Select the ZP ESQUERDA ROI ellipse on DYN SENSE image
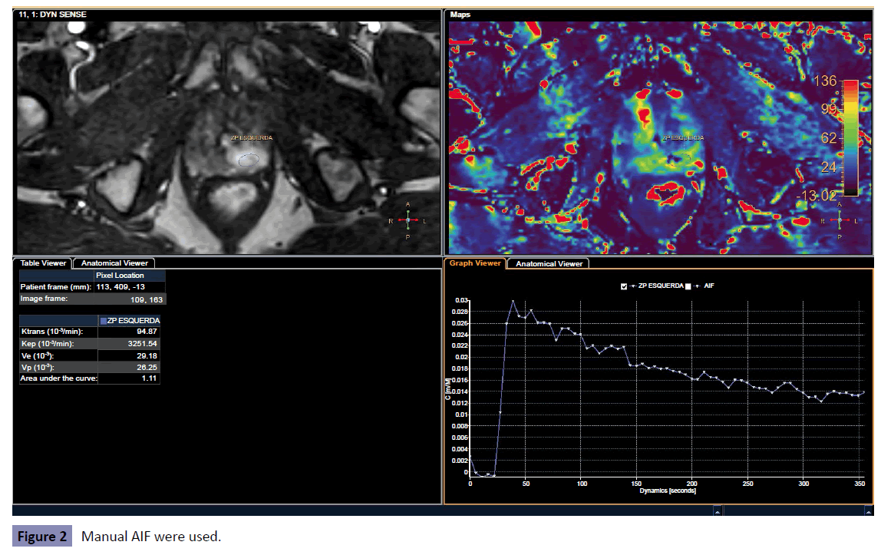The image size is (881, 555). pos(248,160)
